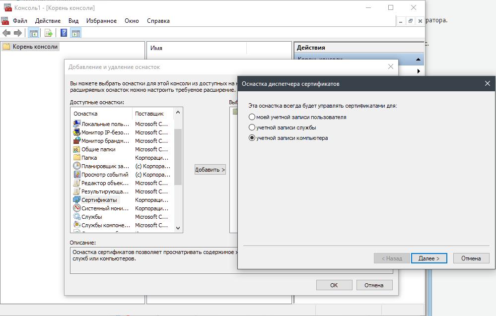
Task: Select the Сертификаты snap-in icon
Action: pyautogui.click(x=77, y=200)
